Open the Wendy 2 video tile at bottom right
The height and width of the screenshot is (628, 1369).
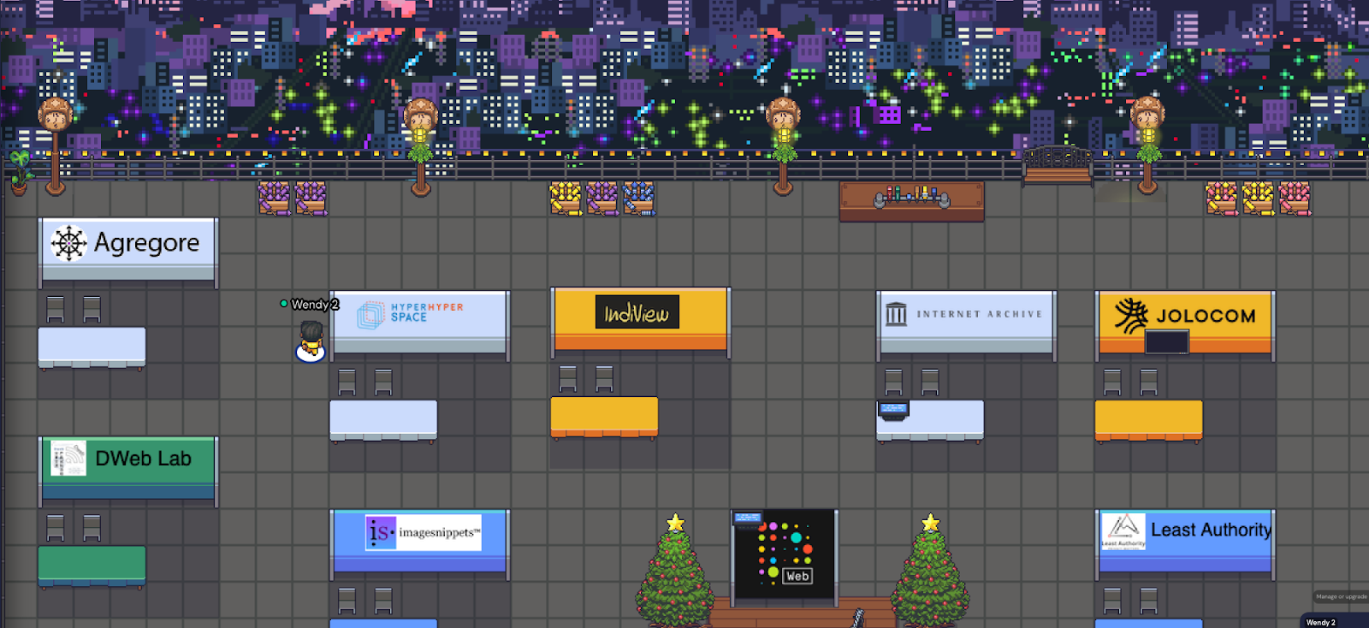click(1334, 621)
